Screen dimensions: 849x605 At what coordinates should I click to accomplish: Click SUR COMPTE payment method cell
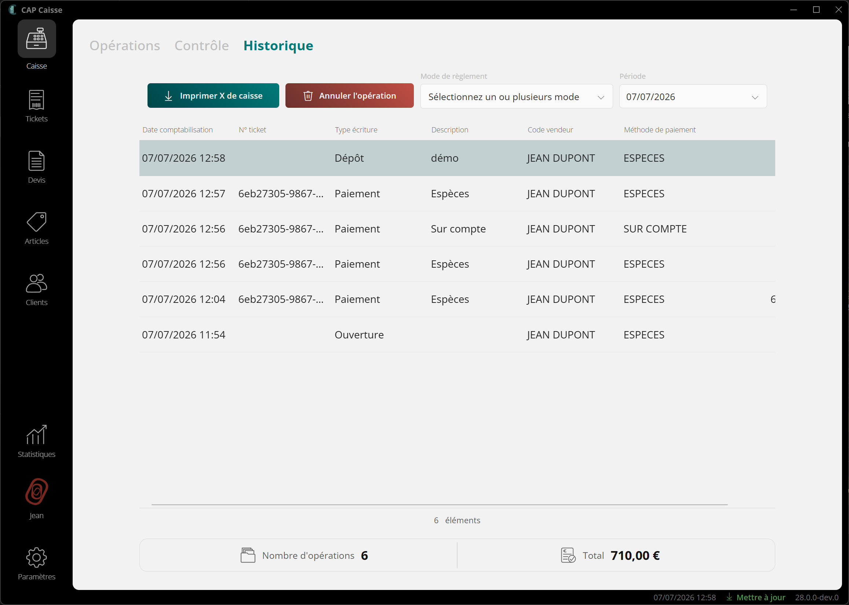pyautogui.click(x=655, y=229)
